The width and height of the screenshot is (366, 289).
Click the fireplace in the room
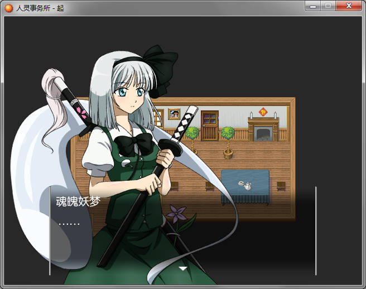point(263,129)
